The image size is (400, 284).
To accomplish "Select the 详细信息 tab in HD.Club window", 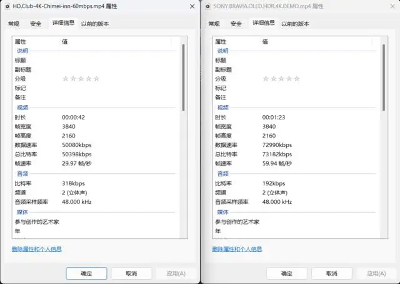I will pos(63,23).
